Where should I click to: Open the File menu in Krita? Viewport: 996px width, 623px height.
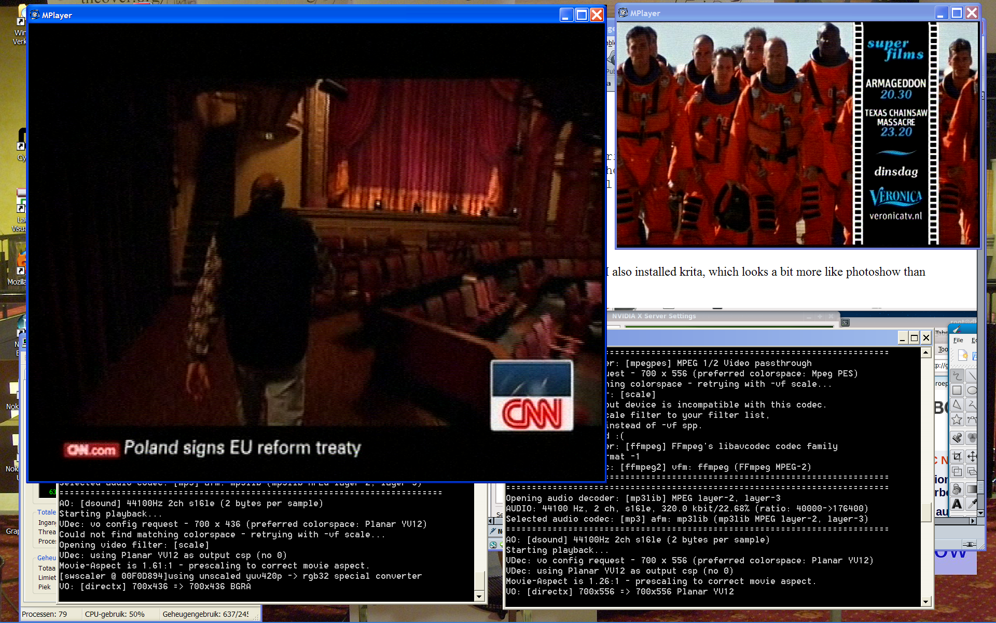[958, 340]
